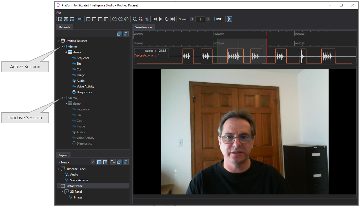
Task: Select Voice Activity stream under active demo session
Action: click(x=85, y=86)
